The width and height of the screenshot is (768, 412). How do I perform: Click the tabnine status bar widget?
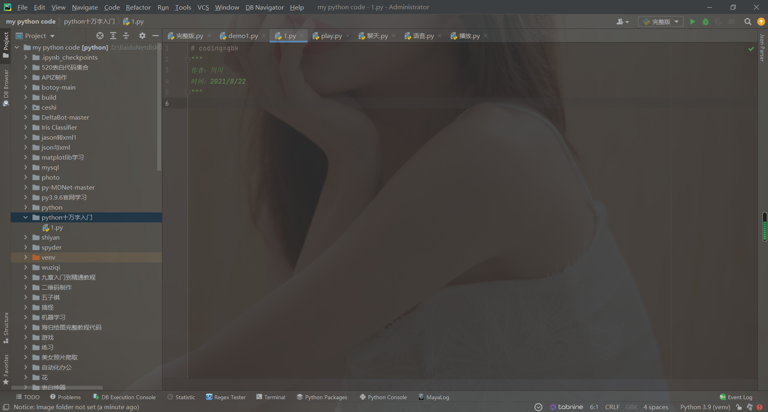566,407
